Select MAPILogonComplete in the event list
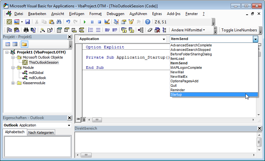 click(x=214, y=68)
